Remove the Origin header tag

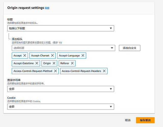(54, 63)
